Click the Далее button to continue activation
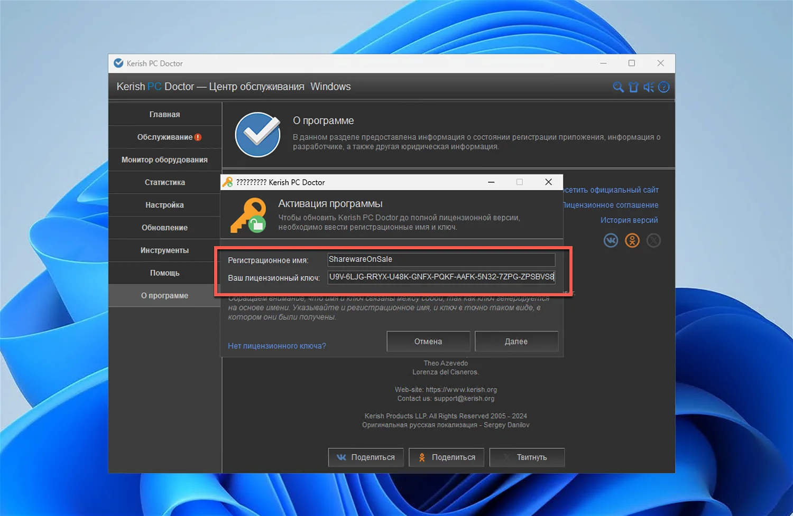 click(517, 341)
